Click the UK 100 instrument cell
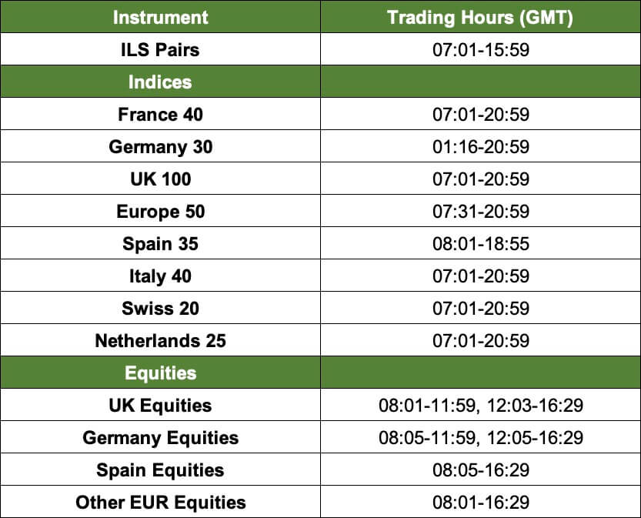 click(160, 179)
